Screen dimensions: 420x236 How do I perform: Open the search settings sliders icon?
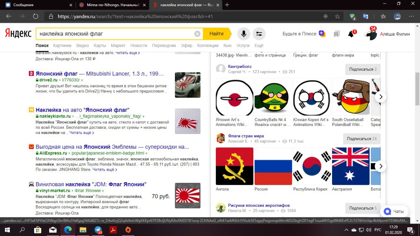coord(259,33)
